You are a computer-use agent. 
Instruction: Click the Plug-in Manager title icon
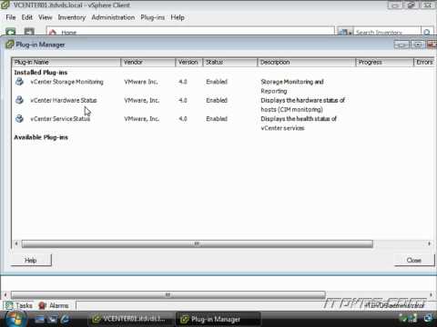pos(10,45)
